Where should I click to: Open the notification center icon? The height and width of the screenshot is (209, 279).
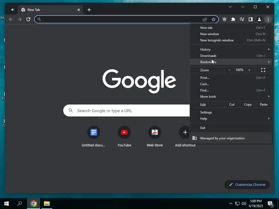point(270,204)
